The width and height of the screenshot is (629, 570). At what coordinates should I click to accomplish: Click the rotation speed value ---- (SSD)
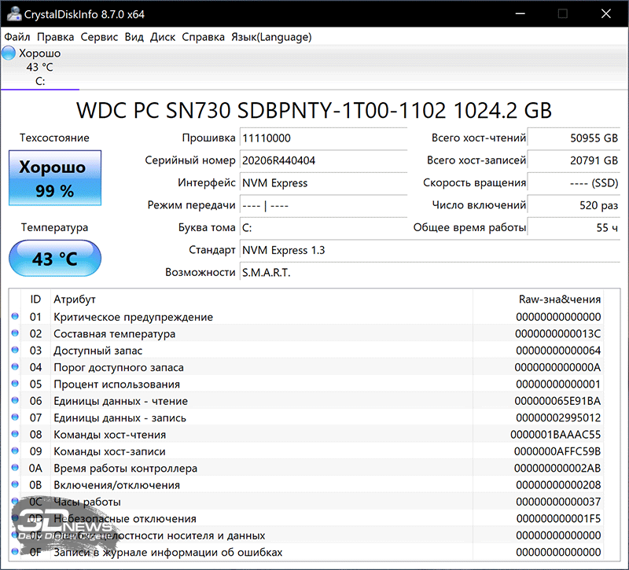(574, 183)
